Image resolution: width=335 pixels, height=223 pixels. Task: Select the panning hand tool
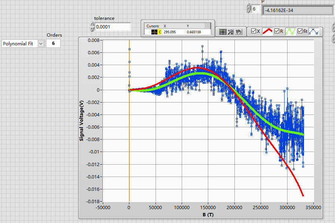coord(239,32)
